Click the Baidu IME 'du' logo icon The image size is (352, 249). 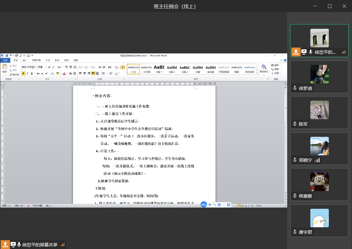(x=204, y=205)
